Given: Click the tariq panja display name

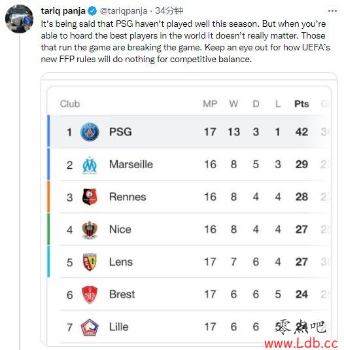Looking at the screenshot, I should (x=63, y=10).
